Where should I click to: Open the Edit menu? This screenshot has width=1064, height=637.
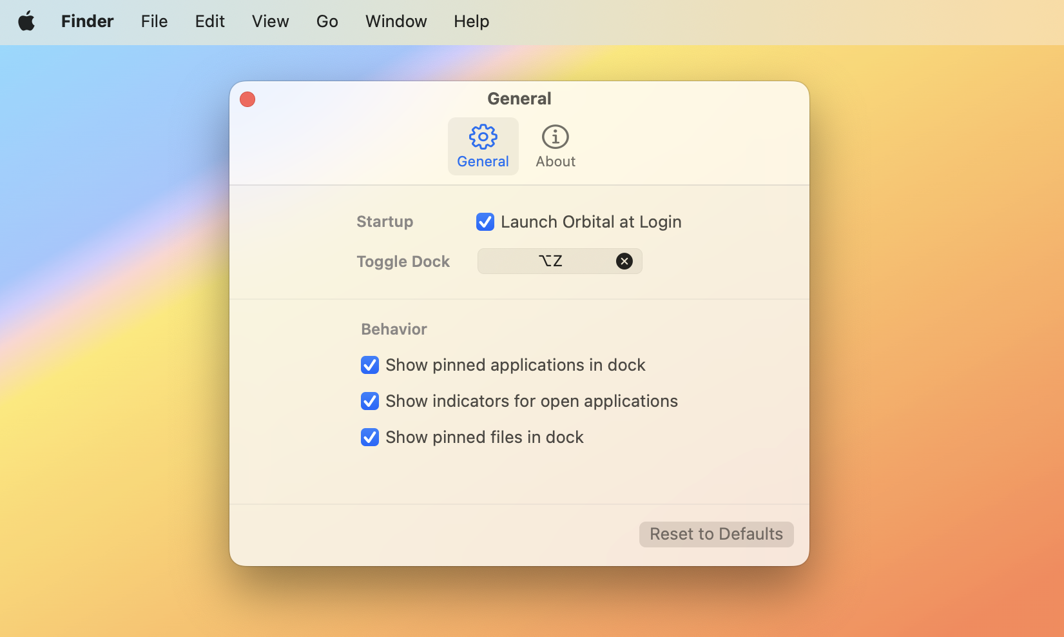tap(210, 21)
